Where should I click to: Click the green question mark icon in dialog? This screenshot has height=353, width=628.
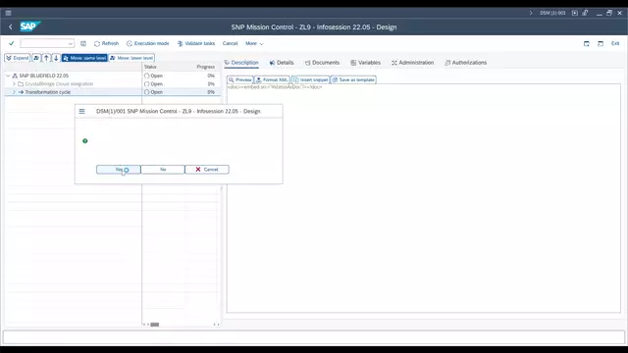[x=85, y=141]
